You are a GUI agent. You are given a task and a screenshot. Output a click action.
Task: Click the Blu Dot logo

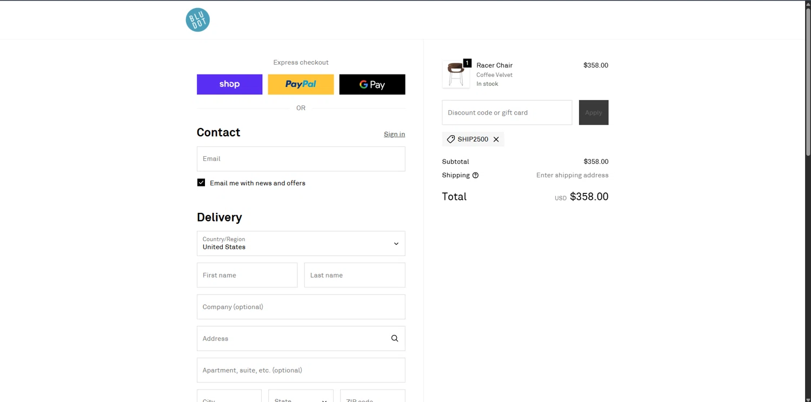coord(198,20)
